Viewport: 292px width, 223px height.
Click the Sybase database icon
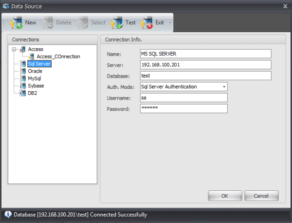23,86
